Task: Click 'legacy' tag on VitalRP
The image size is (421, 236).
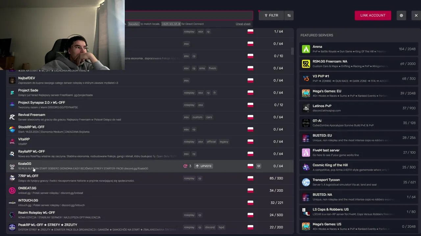Action: (x=224, y=142)
